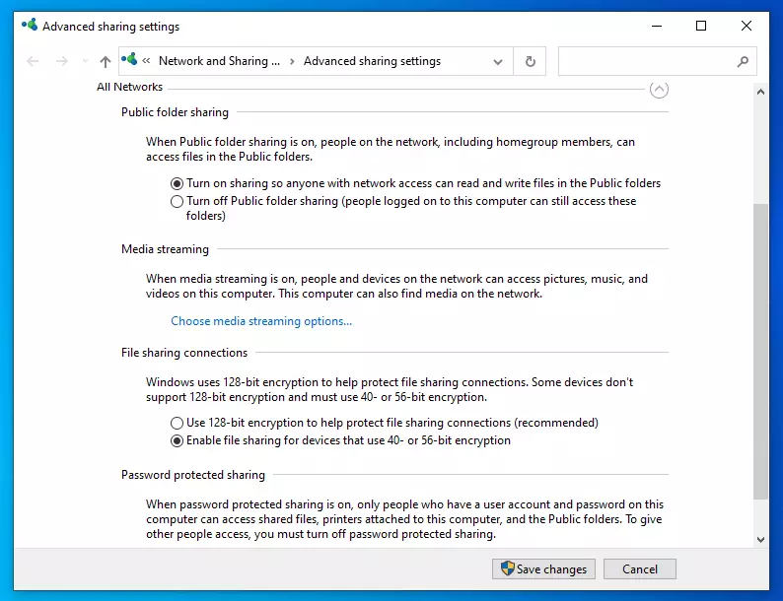The image size is (783, 601).
Task: Open Choose media streaming options link
Action: (x=261, y=321)
